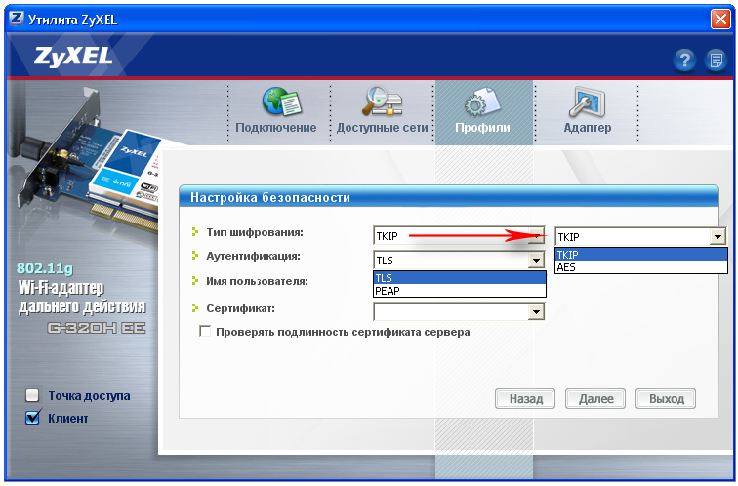738x486 pixels.
Task: Uncheck the Клиент checkbox
Action: 32,418
